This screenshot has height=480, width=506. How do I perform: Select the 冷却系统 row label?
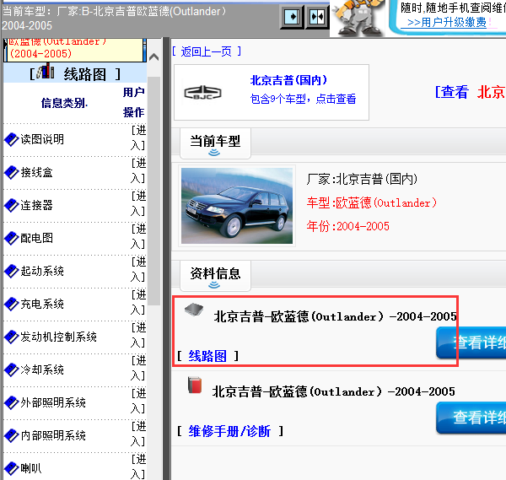(x=42, y=370)
